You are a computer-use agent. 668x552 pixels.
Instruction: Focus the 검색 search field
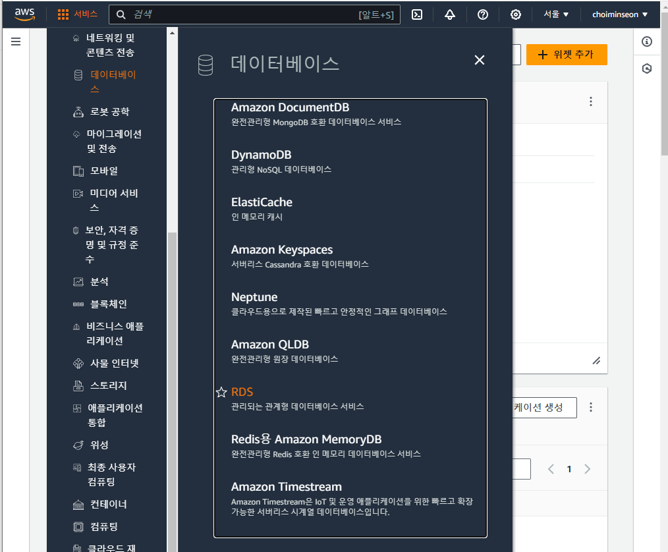point(254,14)
